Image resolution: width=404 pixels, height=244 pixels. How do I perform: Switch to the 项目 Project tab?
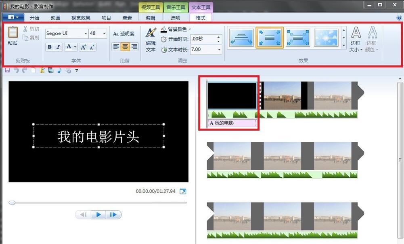click(106, 18)
